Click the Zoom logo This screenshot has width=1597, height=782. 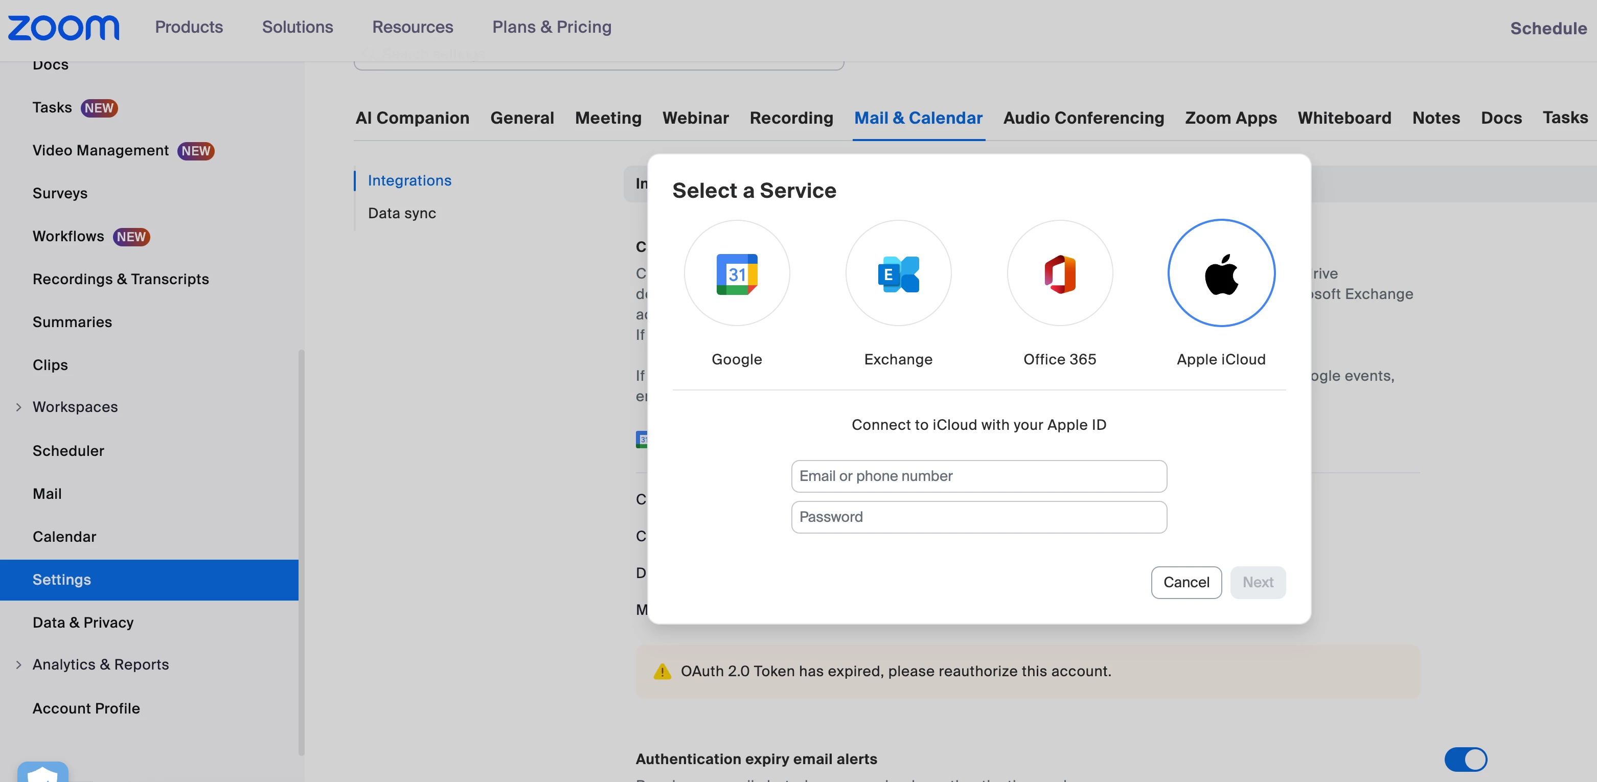pos(63,28)
